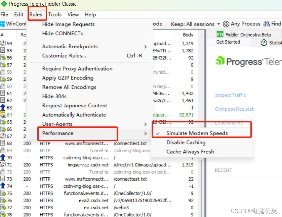
Task: Click the lock icon of session 69
Action: pos(3,150)
